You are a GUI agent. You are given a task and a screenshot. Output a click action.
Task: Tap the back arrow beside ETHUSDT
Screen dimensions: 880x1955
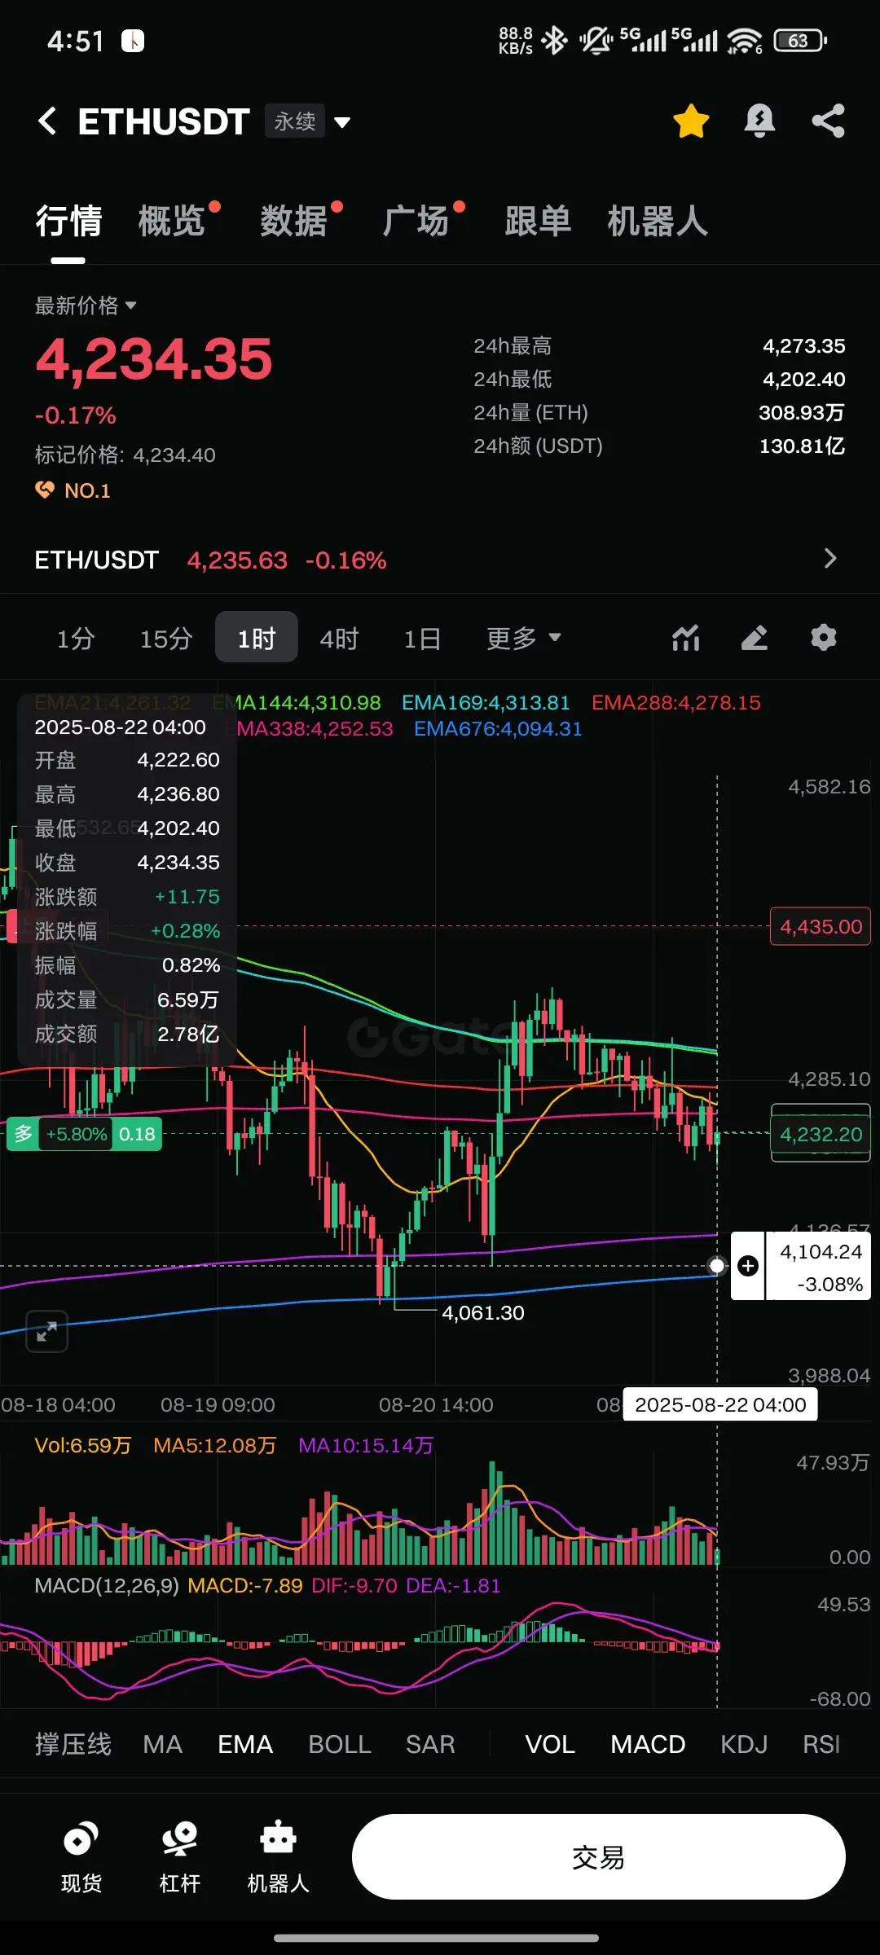(x=47, y=121)
